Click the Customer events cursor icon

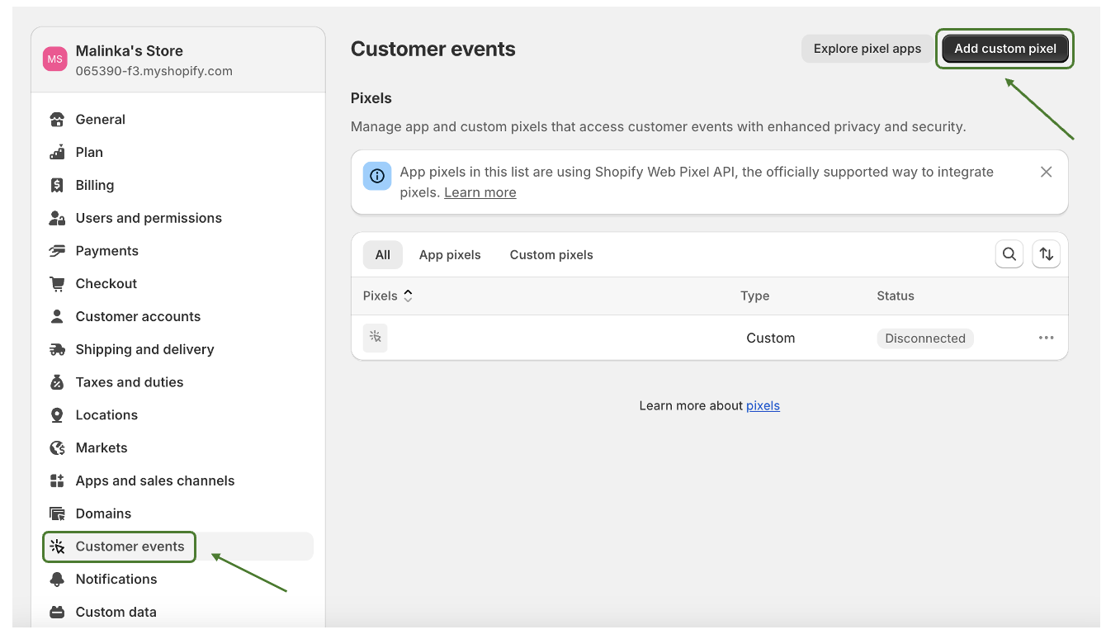tap(57, 547)
